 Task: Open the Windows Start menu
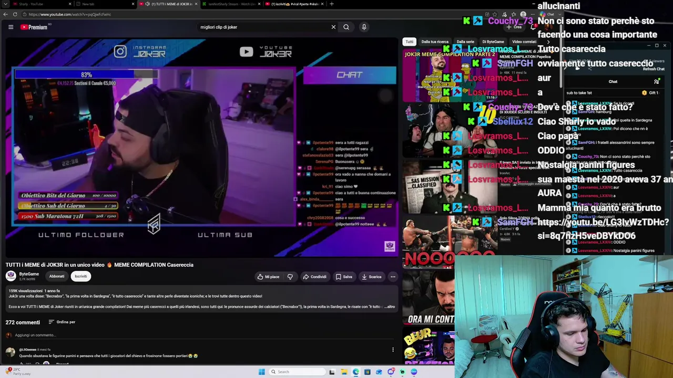[261, 372]
